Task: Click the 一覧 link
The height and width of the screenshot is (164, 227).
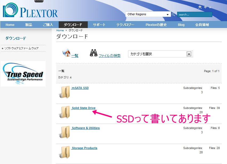Action: [75, 55]
